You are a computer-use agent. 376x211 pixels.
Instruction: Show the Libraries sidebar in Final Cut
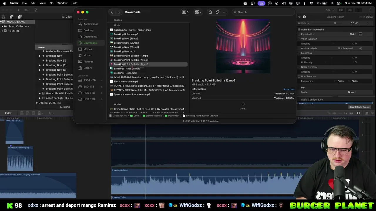coord(4,17)
